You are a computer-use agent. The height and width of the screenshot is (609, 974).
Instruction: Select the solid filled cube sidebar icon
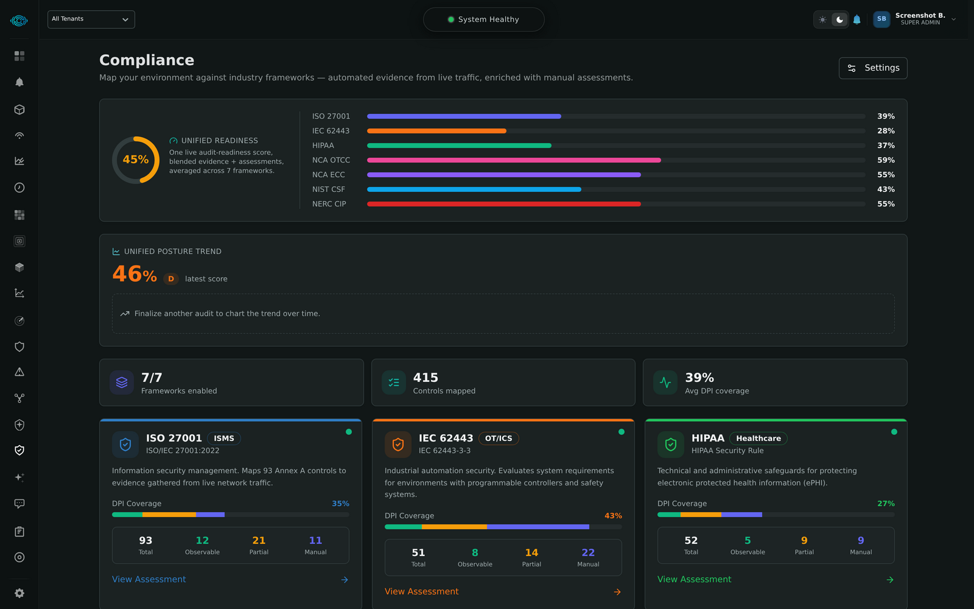(19, 267)
